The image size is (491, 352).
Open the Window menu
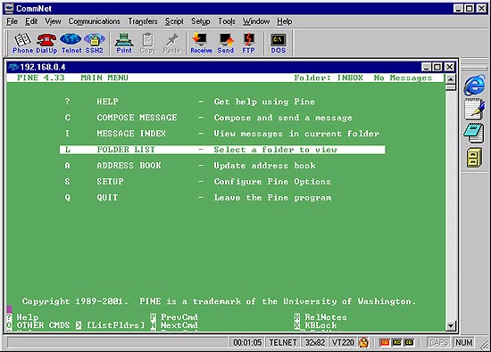pyautogui.click(x=256, y=21)
